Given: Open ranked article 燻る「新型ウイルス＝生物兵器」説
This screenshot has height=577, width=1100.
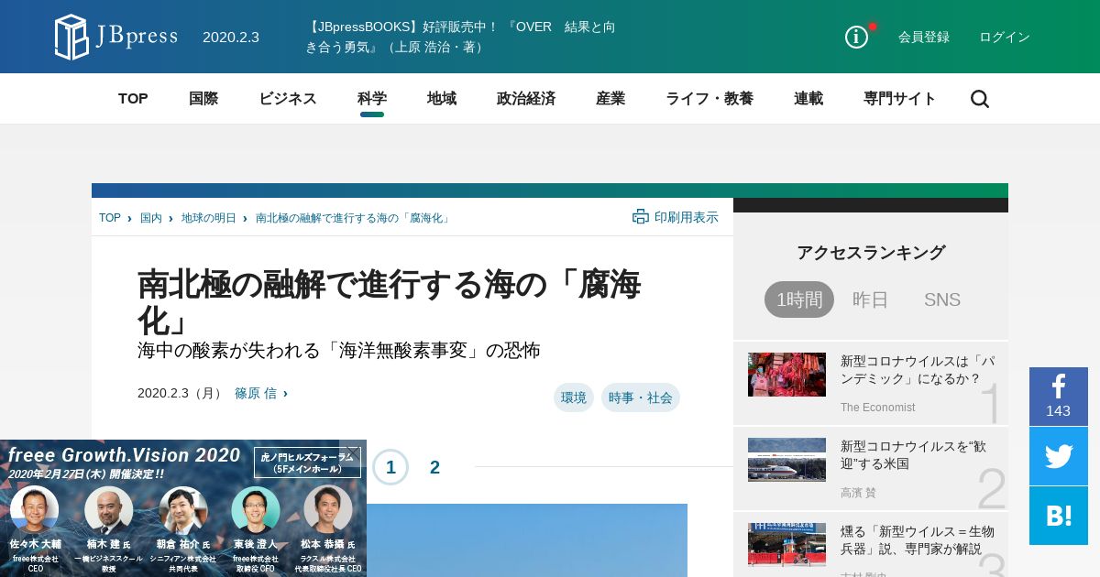Looking at the screenshot, I should (918, 539).
